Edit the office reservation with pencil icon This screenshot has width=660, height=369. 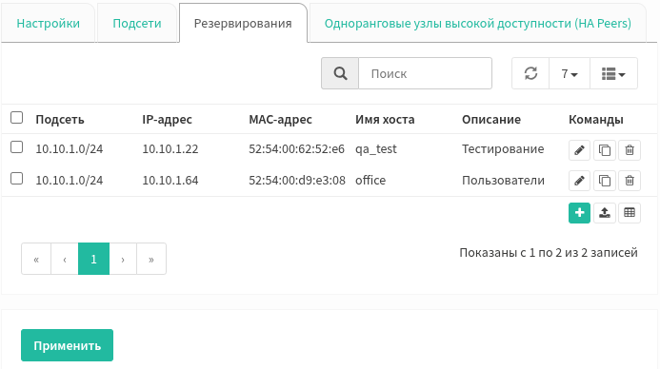tap(579, 181)
